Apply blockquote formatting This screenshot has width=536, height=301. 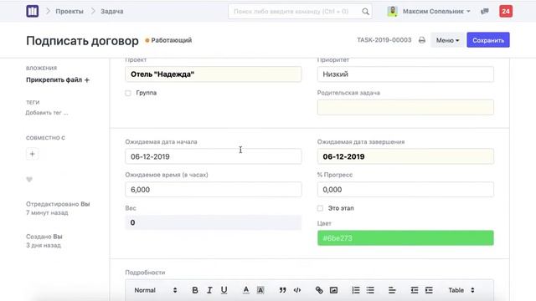(282, 290)
